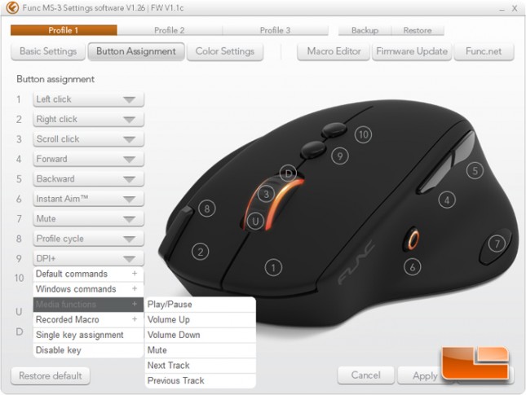This screenshot has height=395, width=526.
Task: Switch to Profile 3 tab
Action: click(276, 30)
